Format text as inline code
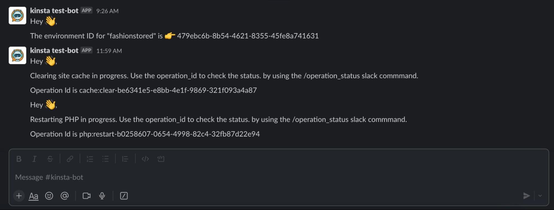Viewport: 554px width, 210px height. [145, 159]
